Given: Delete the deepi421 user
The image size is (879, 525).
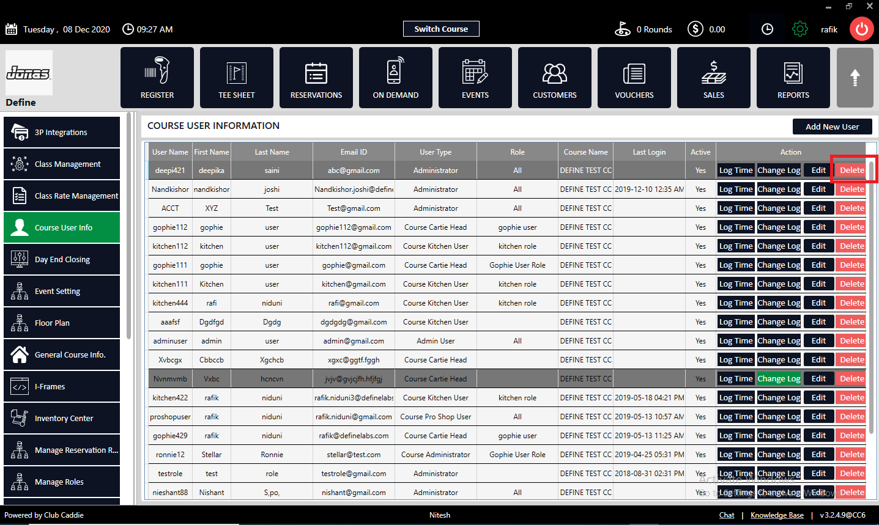Looking at the screenshot, I should 851,170.
